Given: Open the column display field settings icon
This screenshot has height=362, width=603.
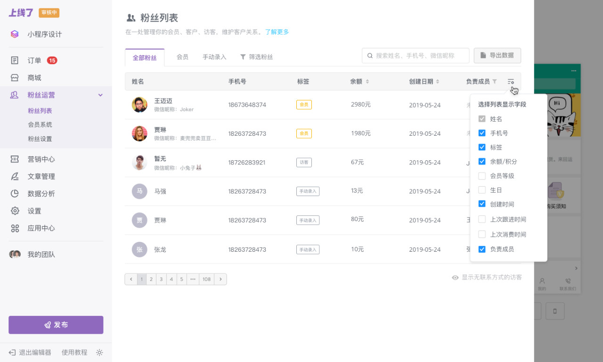Looking at the screenshot, I should point(511,81).
